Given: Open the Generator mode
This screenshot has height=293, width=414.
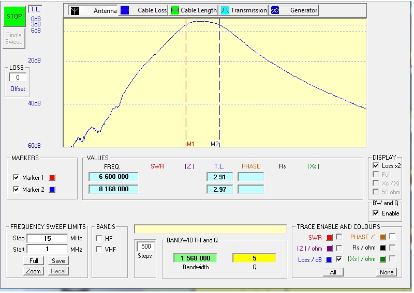Looking at the screenshot, I should tap(275, 10).
